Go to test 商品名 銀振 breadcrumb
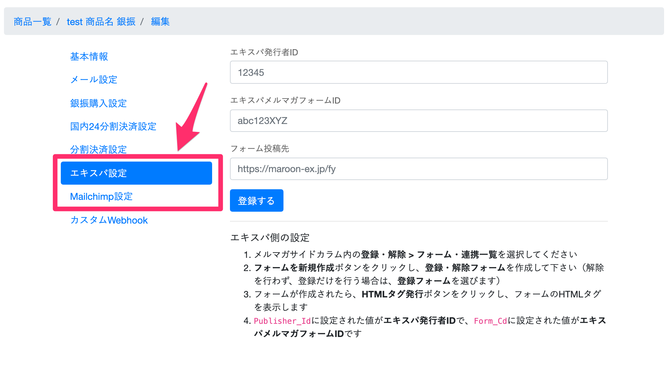The image size is (672, 366). coord(101,22)
